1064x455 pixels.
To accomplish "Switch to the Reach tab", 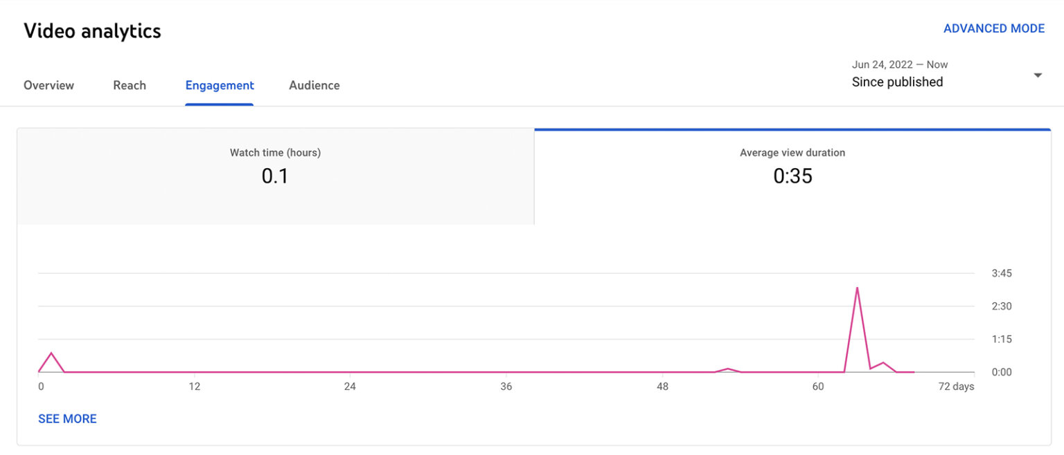I will pos(130,85).
